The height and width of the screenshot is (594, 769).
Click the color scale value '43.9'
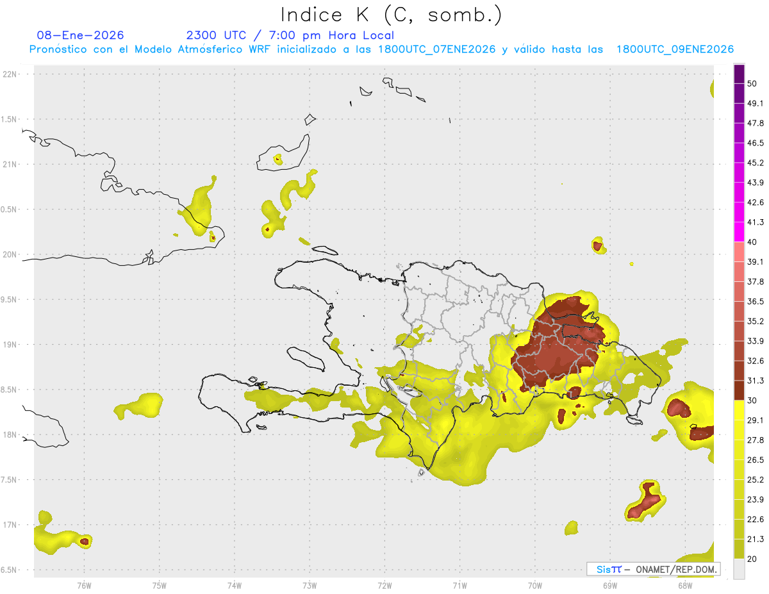755,183
